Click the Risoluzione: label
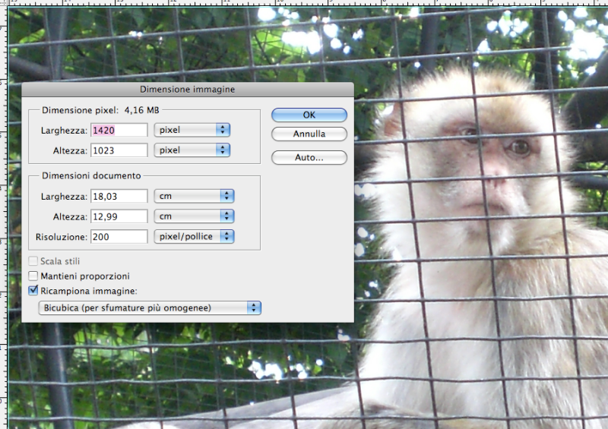 click(x=62, y=237)
